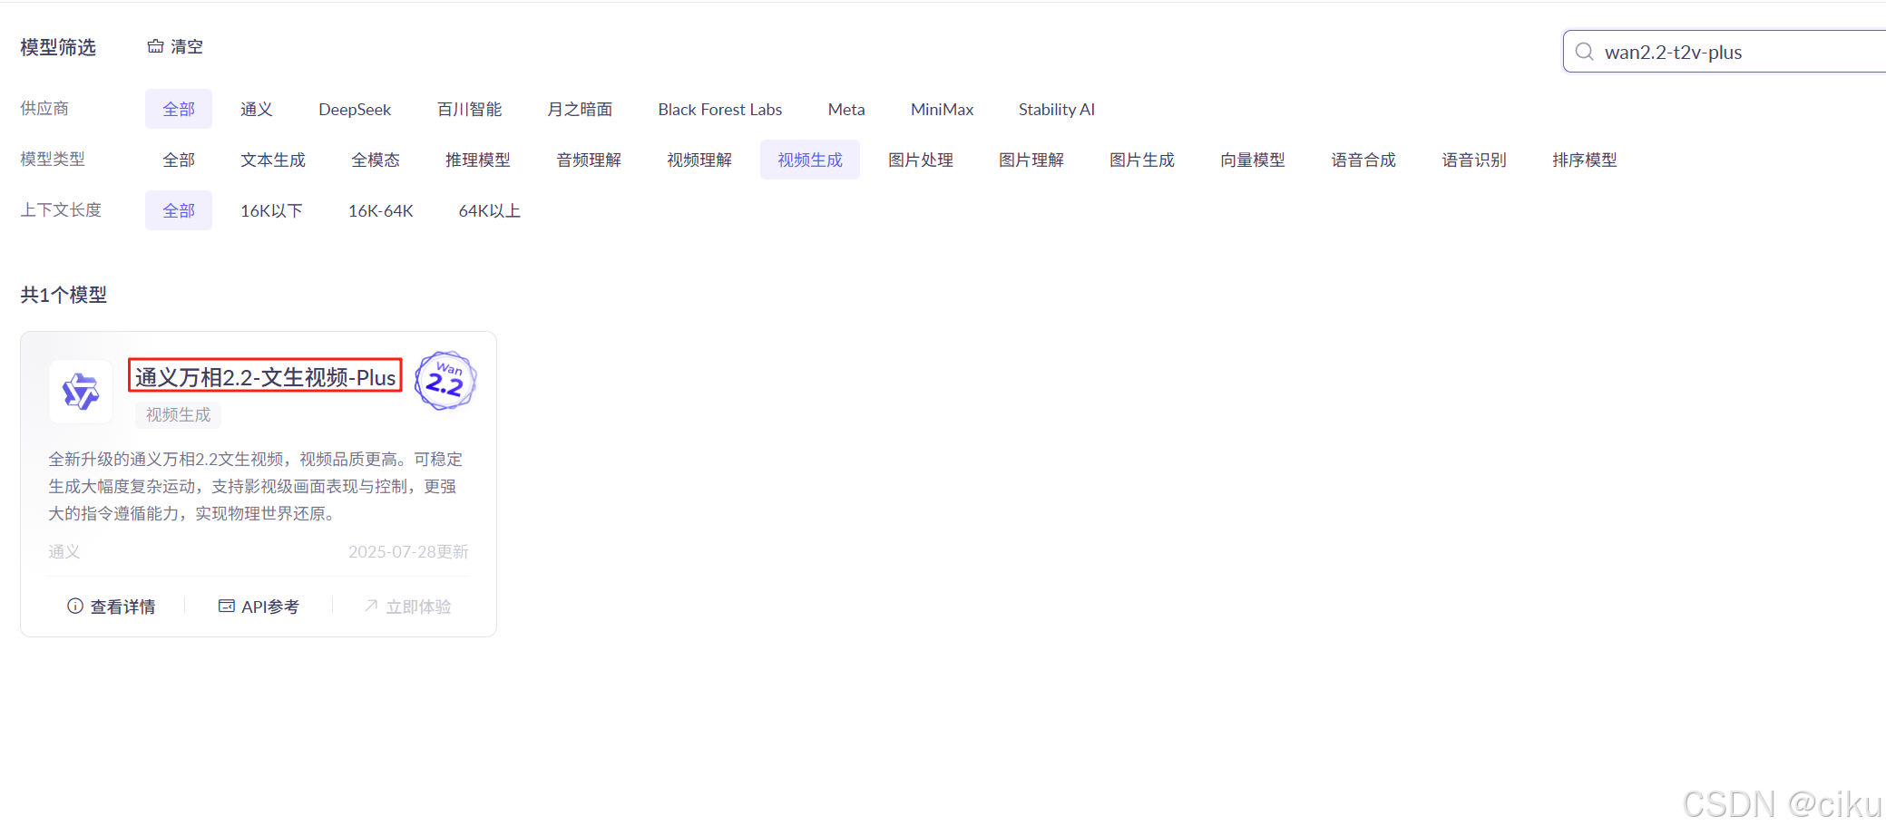
Task: Filter providers by MiniMax
Action: [942, 109]
